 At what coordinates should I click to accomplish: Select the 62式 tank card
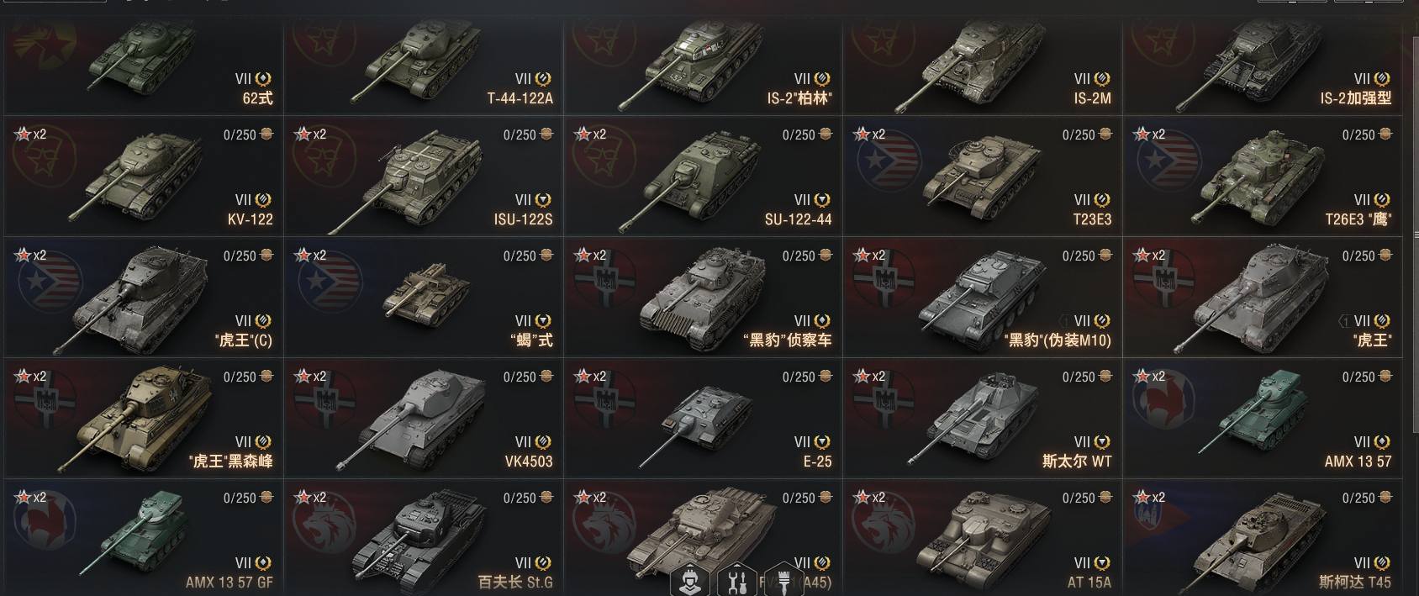[x=144, y=68]
